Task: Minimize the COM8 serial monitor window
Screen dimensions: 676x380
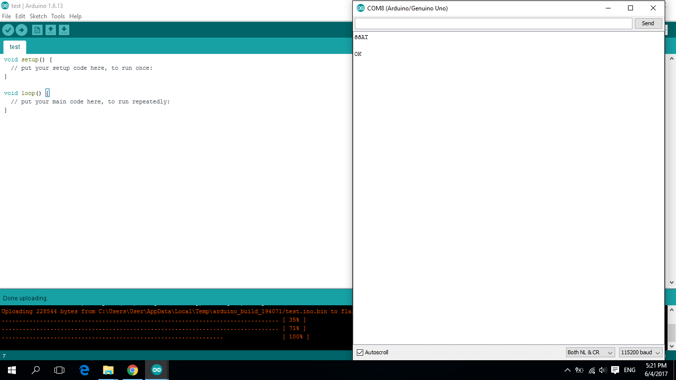Action: 608,8
